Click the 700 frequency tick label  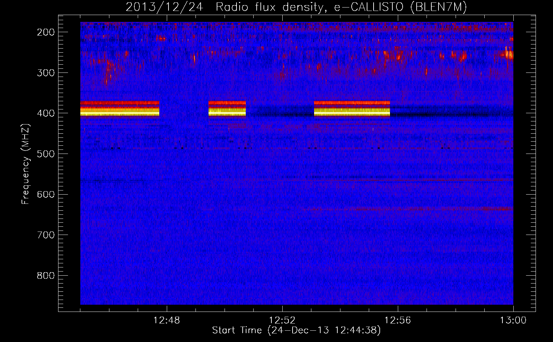(46, 235)
